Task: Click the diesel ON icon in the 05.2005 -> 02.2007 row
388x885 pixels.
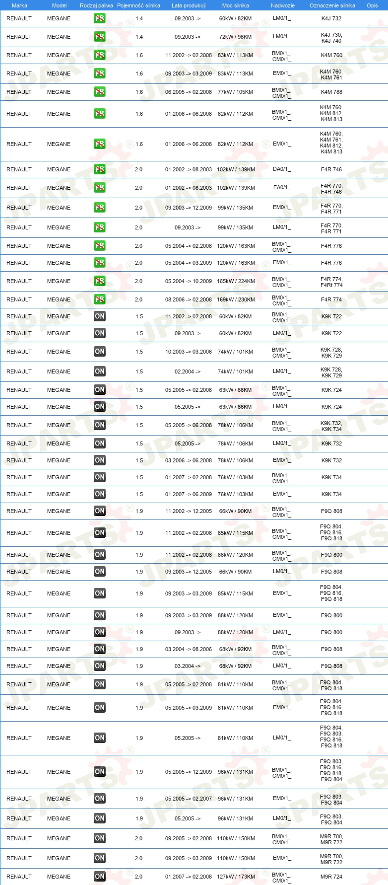Action: coord(100,799)
